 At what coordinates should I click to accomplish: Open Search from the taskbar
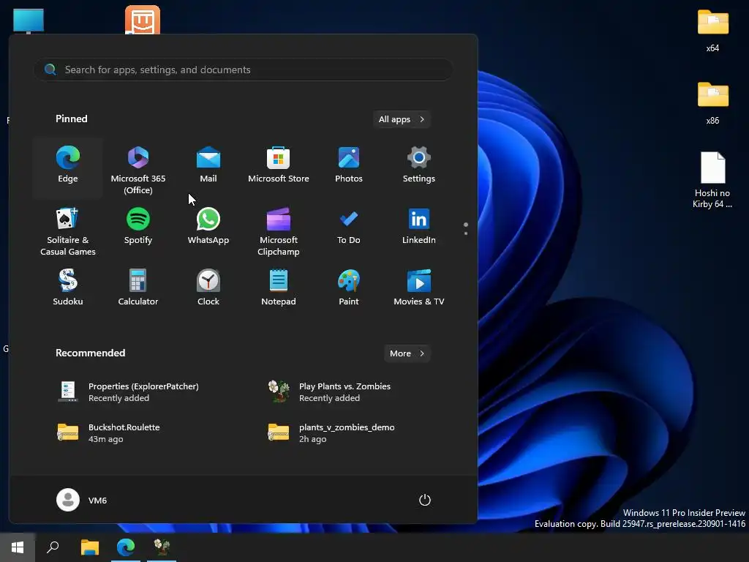click(53, 547)
